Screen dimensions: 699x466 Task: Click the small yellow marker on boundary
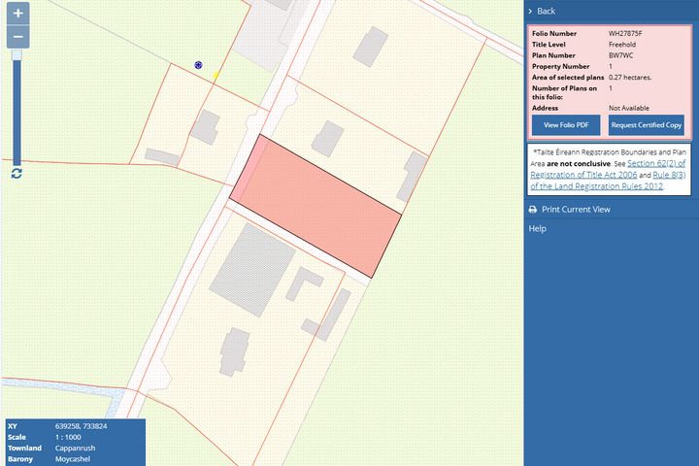point(216,75)
